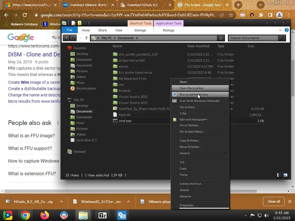
Task: Click Explorer Back navigation arrow
Action: [x=66, y=38]
